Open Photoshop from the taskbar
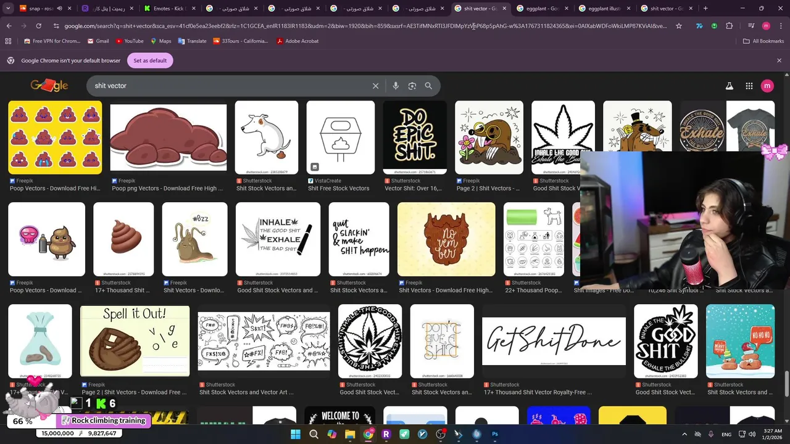Viewport: 790px width, 444px height. 495,434
